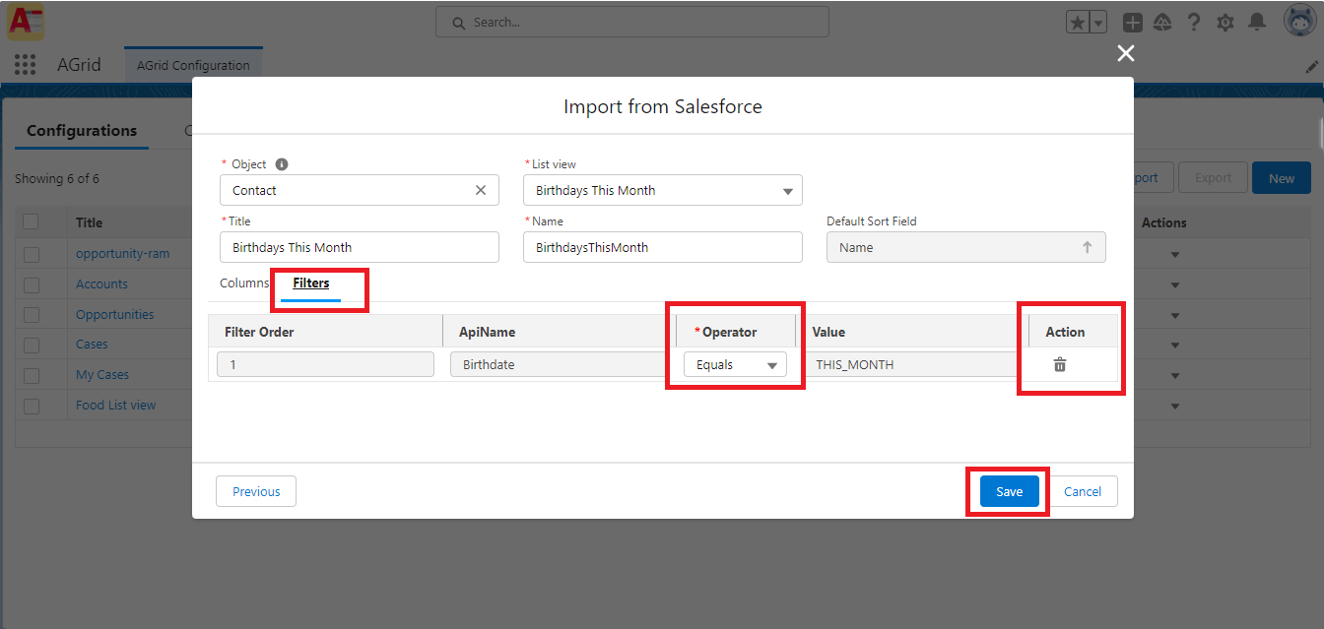Open the AGrid Configuration tab
The width and height of the screenshot is (1324, 629).
(193, 65)
